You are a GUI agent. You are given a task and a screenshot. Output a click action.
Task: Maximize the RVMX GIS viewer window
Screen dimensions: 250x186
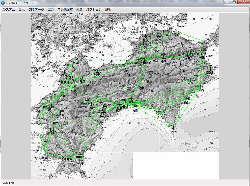[x=234, y=2]
